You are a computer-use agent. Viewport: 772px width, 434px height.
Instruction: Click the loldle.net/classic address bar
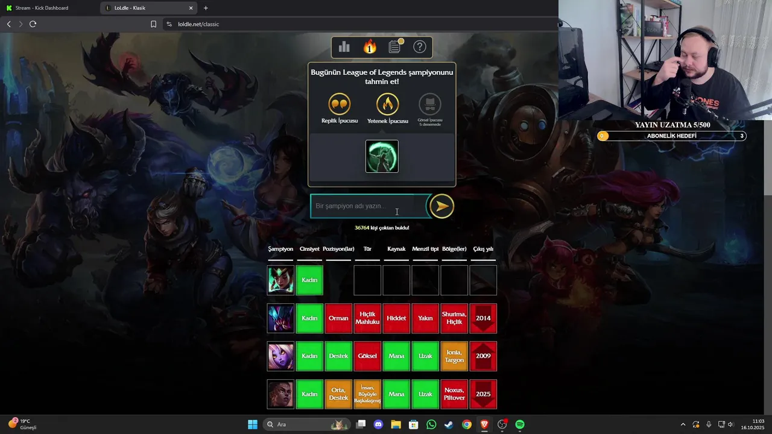[x=362, y=24]
